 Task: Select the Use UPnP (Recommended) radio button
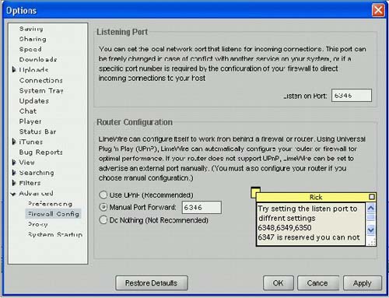click(x=103, y=195)
